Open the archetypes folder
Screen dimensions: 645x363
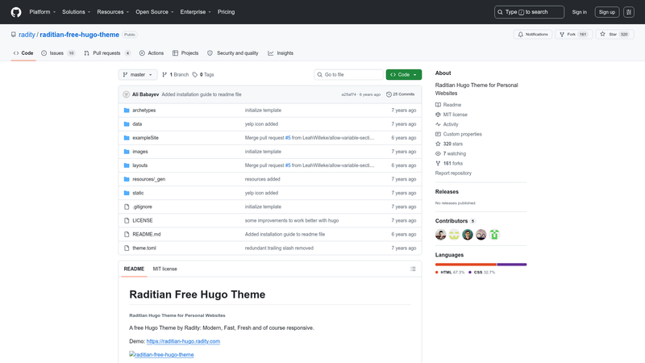point(144,111)
